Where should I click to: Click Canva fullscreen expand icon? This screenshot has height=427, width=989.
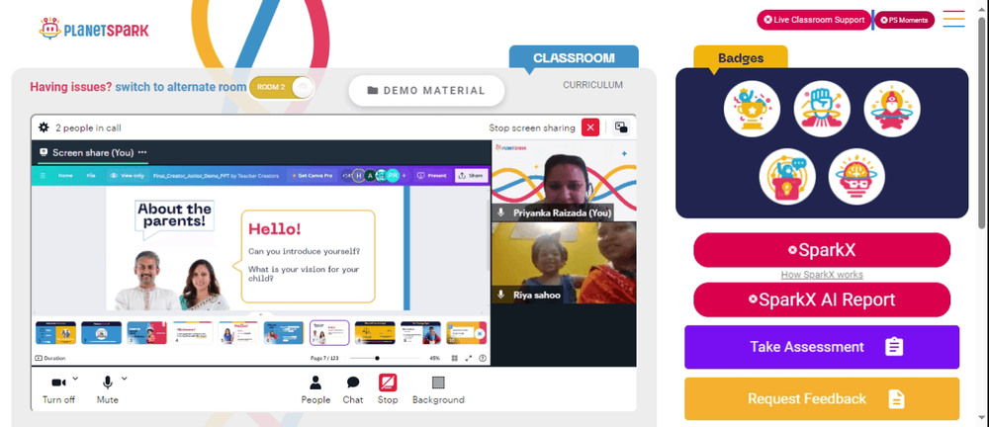[469, 358]
